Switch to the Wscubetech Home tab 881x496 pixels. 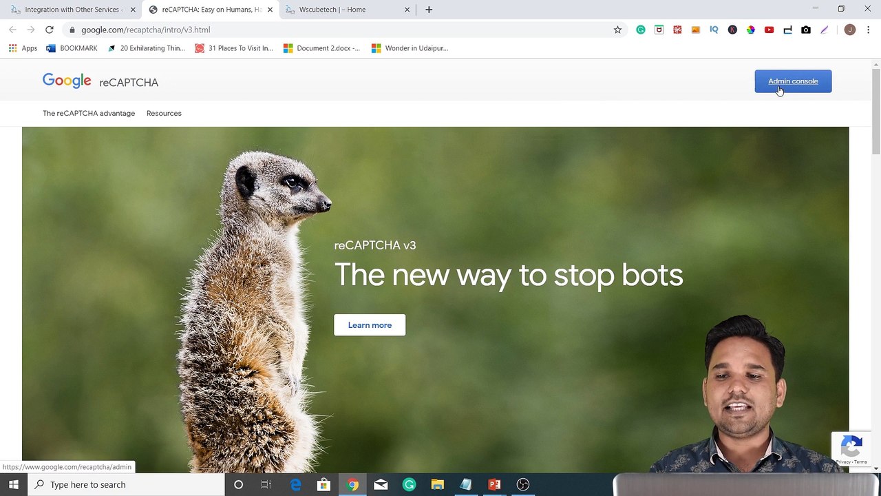pos(346,10)
